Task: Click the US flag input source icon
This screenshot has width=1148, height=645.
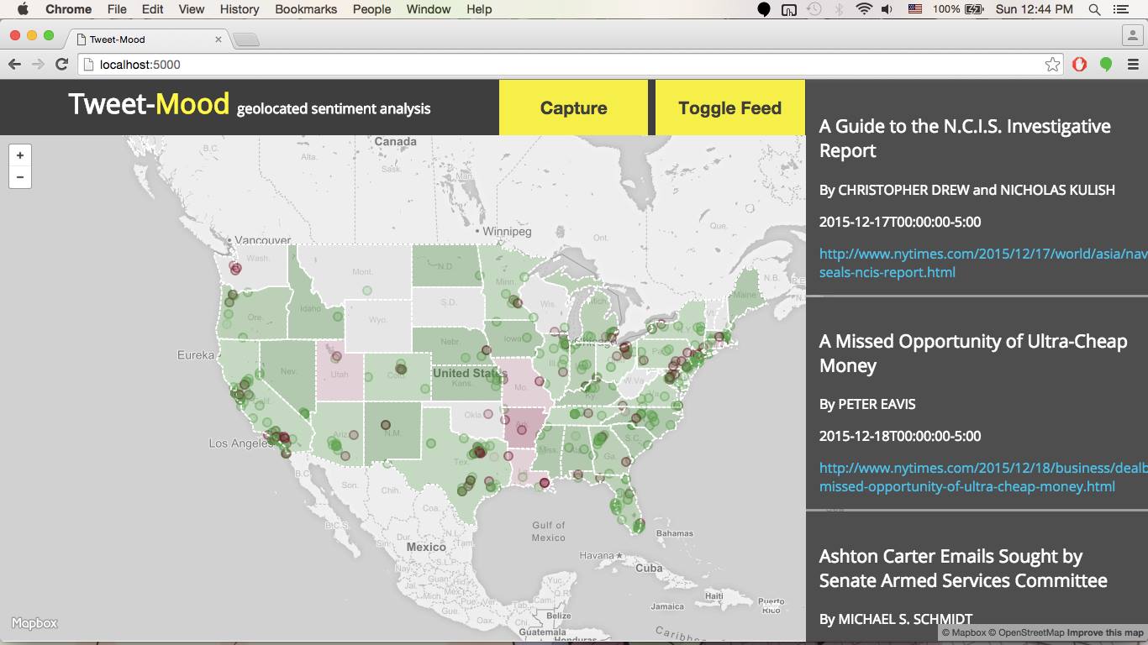Action: click(915, 9)
